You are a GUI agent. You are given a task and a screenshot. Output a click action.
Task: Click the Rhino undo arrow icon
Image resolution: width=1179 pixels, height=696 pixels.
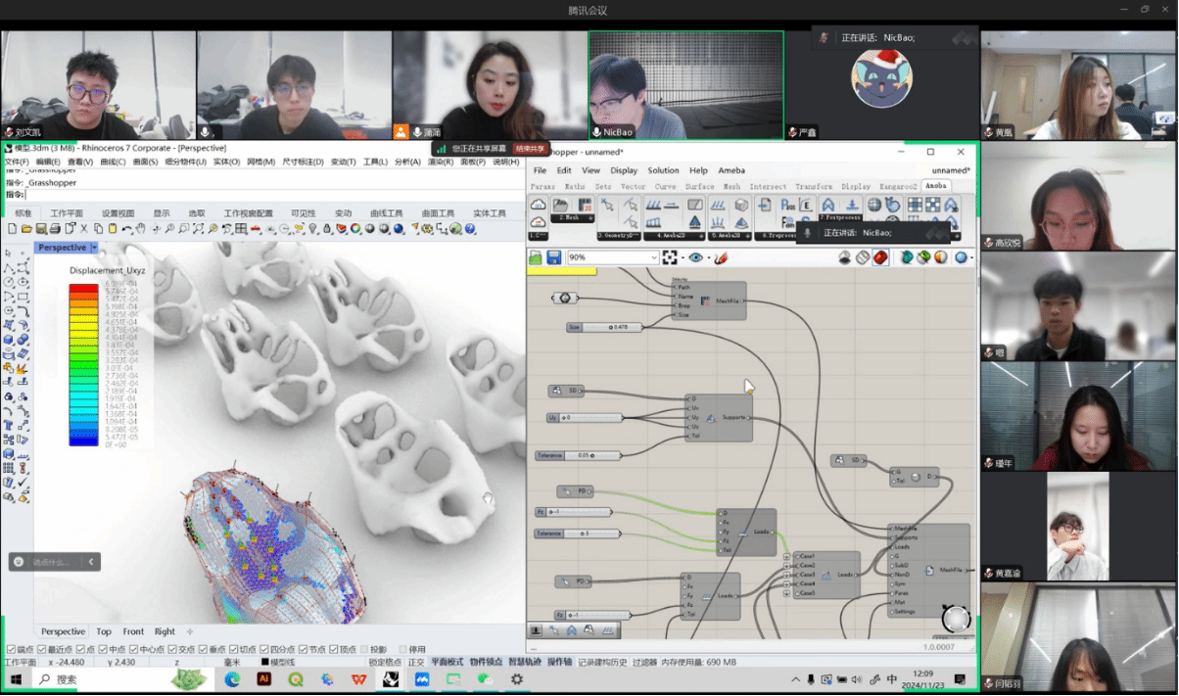pos(126,229)
